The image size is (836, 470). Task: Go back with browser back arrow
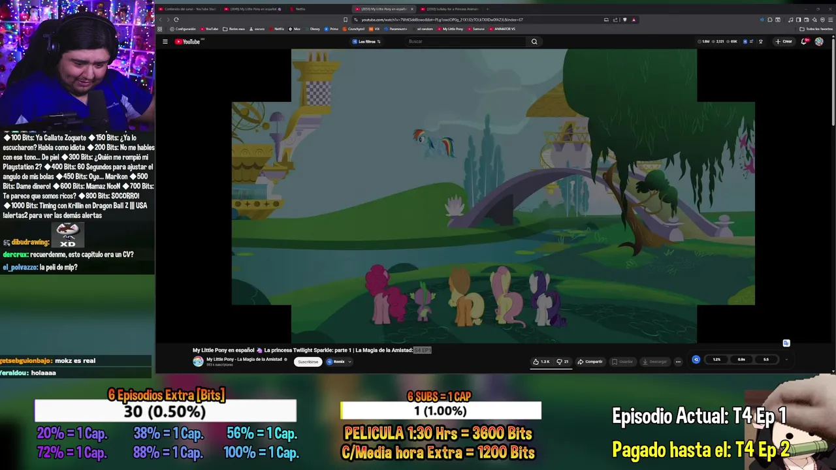[161, 20]
